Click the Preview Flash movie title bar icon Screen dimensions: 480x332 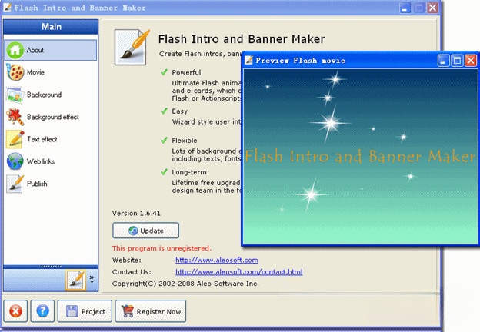coord(248,60)
